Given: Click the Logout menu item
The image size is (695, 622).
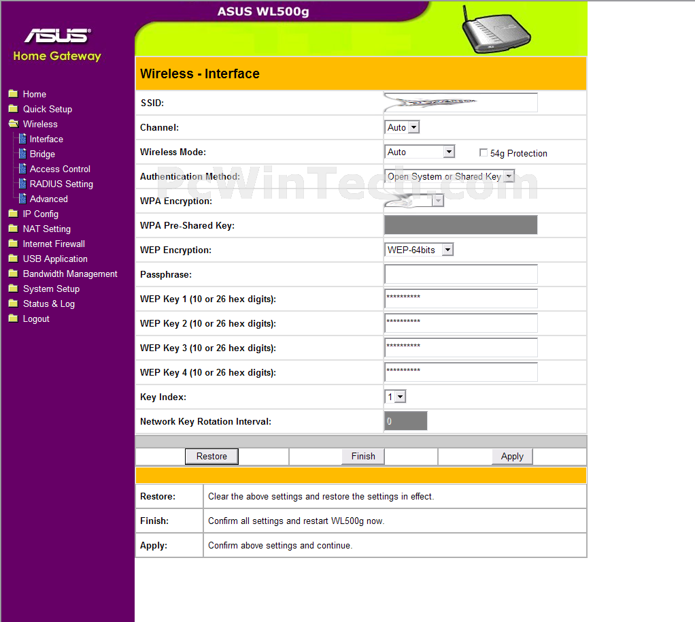Looking at the screenshot, I should click(36, 319).
